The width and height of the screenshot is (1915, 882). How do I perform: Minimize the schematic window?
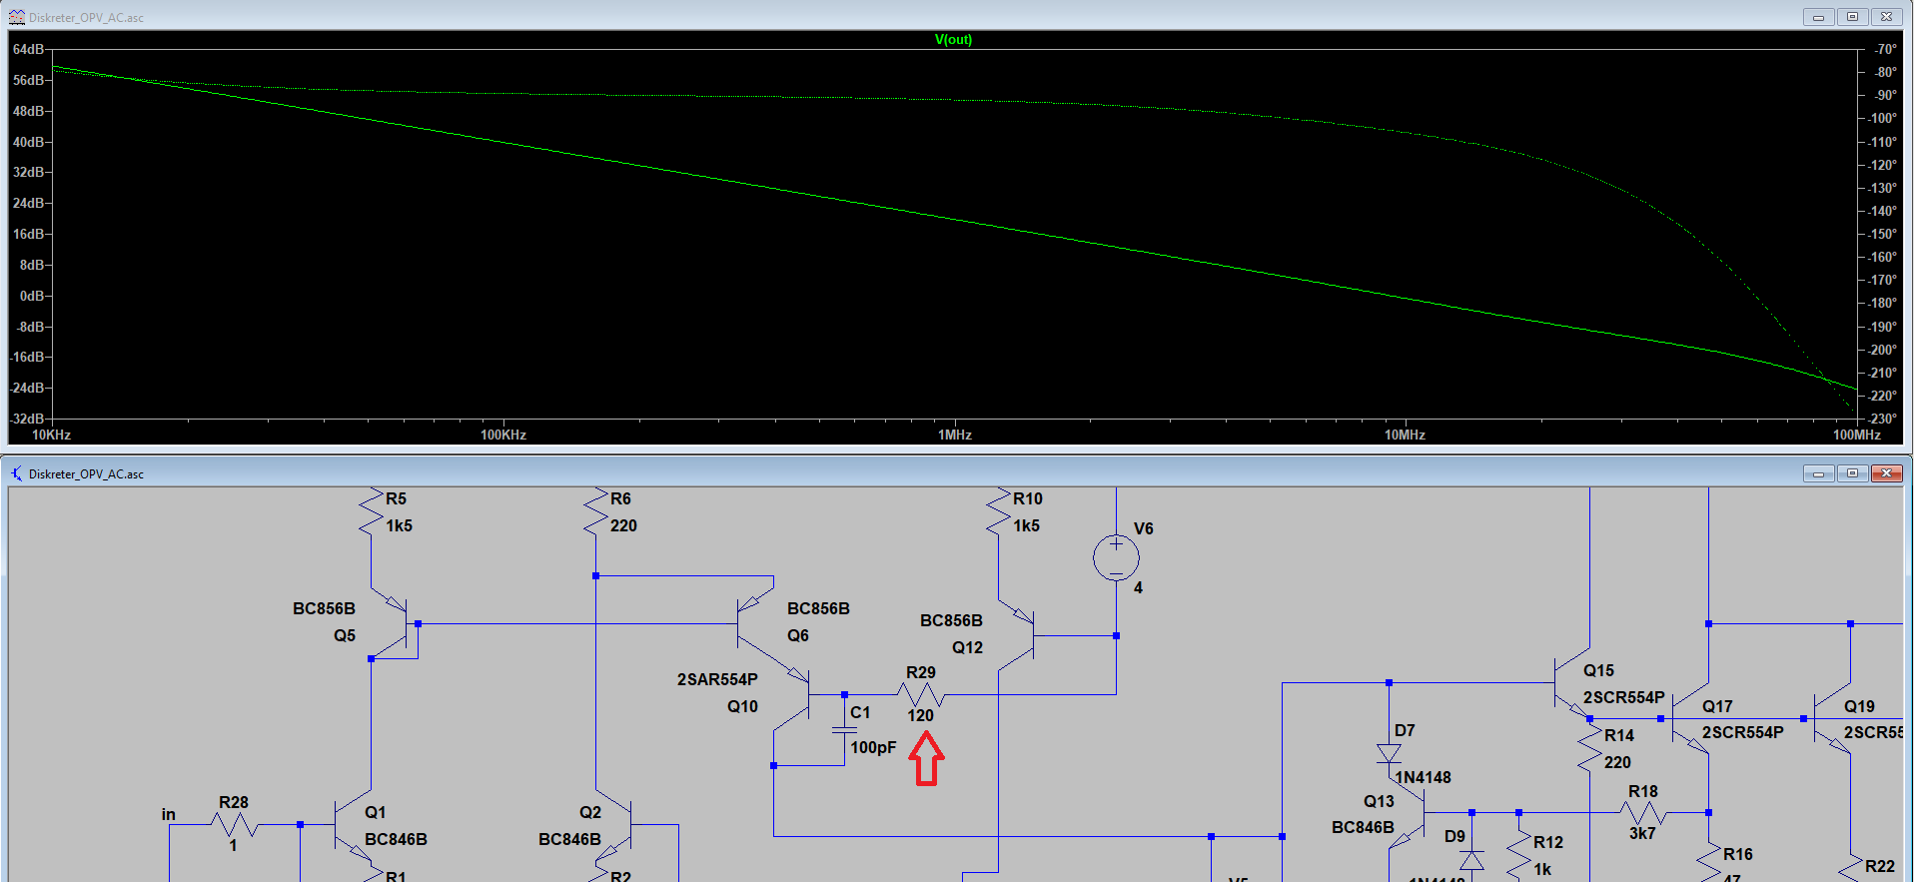click(1818, 473)
